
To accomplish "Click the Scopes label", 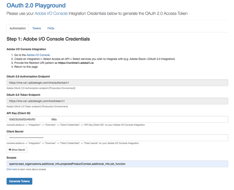I will [x=11, y=158].
